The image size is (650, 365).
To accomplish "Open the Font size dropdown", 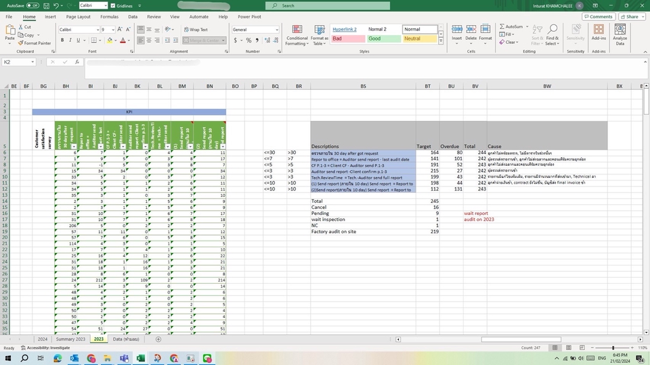I will (x=113, y=30).
